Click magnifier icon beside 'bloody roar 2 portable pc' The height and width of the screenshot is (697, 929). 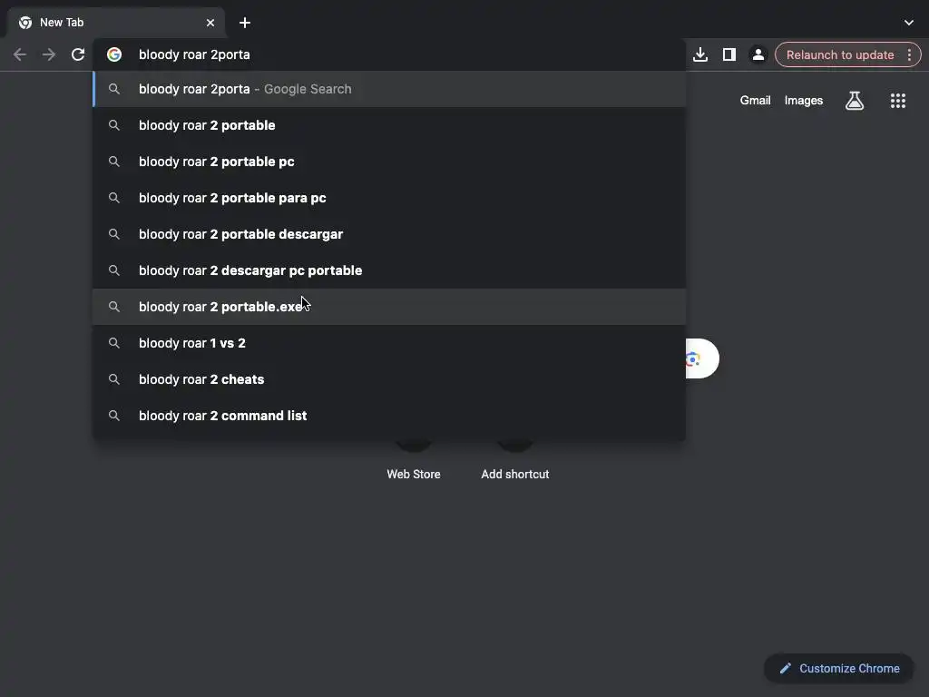[x=114, y=162]
